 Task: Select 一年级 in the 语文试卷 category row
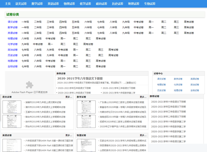click(x=25, y=22)
